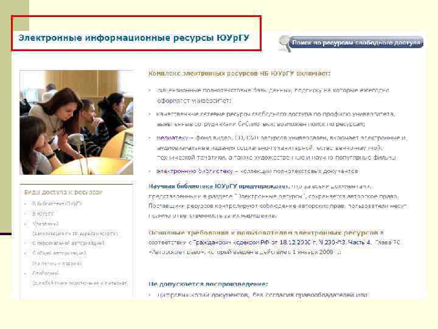Click the magnifying glass search icon
438x329 pixels.
[x=285, y=44]
